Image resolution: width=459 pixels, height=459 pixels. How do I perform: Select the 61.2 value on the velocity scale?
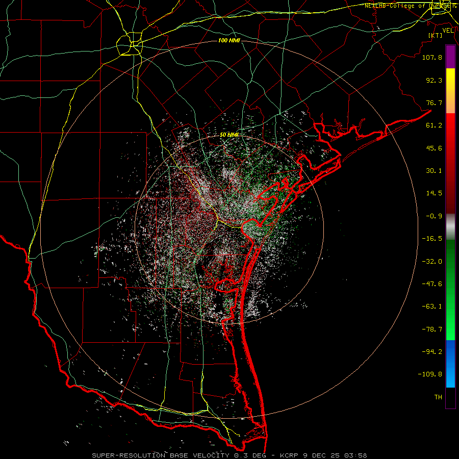(x=434, y=125)
